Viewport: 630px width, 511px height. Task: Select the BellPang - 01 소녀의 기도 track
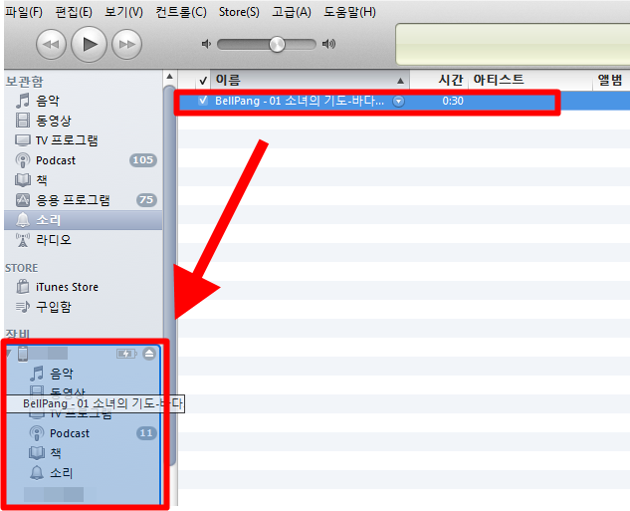tap(300, 101)
